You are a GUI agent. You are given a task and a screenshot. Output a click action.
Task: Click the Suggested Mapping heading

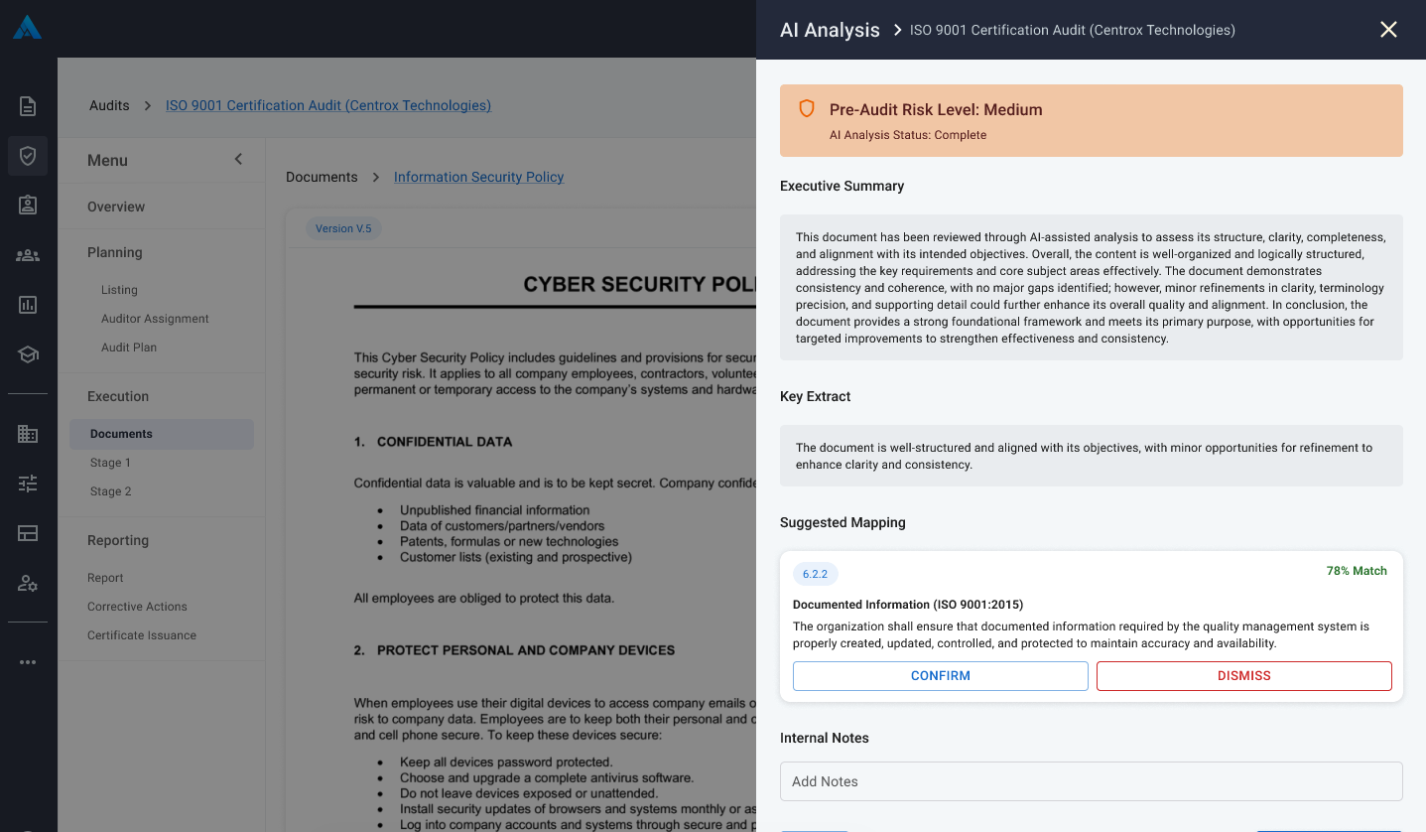pyautogui.click(x=843, y=522)
